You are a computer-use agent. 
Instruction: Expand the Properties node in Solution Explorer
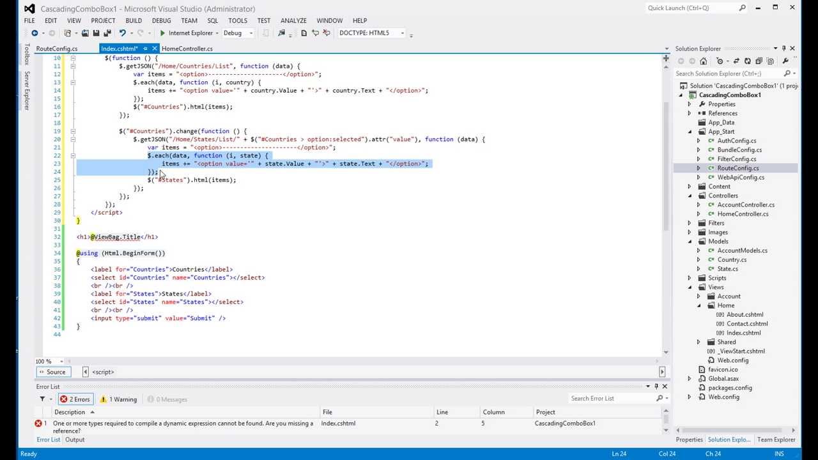[690, 104]
